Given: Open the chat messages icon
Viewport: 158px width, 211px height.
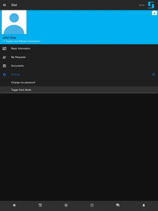Looking at the screenshot, I should point(118,205).
